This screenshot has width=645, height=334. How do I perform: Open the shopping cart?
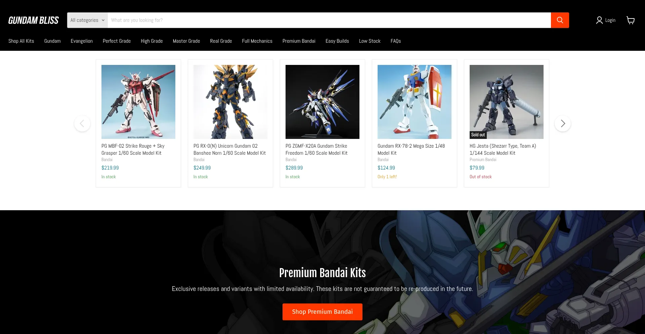(x=631, y=20)
